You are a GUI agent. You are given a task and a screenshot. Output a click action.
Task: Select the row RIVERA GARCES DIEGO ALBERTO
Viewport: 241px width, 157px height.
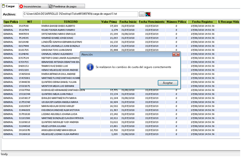pos(121,26)
